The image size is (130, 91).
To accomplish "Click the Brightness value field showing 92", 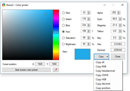I will pos(84,44).
